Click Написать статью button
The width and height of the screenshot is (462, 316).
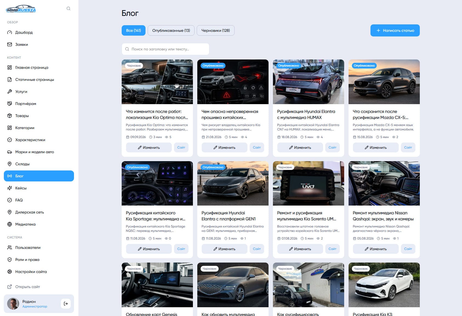tap(395, 30)
